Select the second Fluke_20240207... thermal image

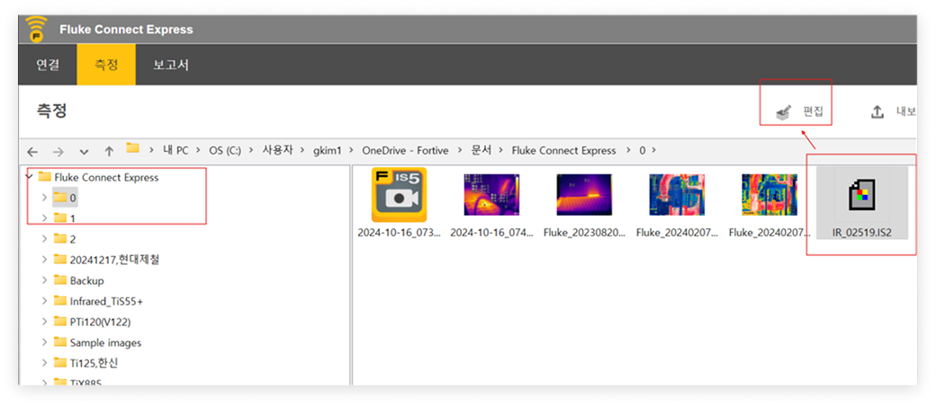point(769,196)
